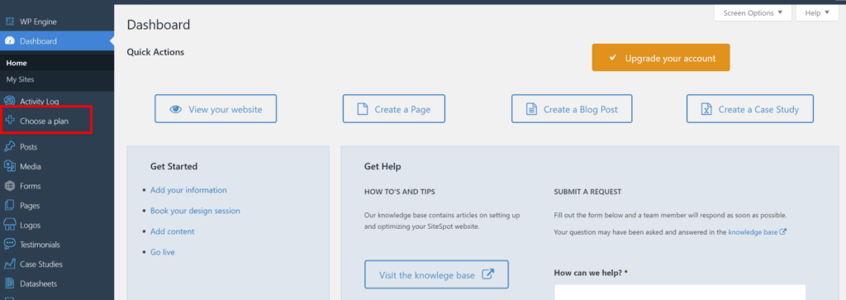Click the Dashboard gauge icon
846x300 pixels.
click(9, 41)
